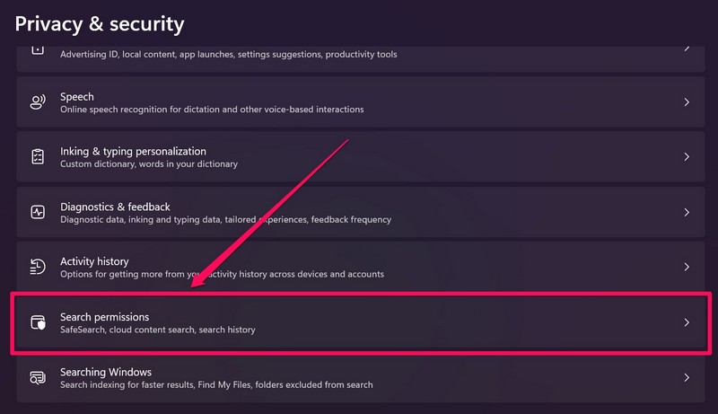Open the Speech settings title
Viewport: 718px width, 414px height.
[x=77, y=97]
